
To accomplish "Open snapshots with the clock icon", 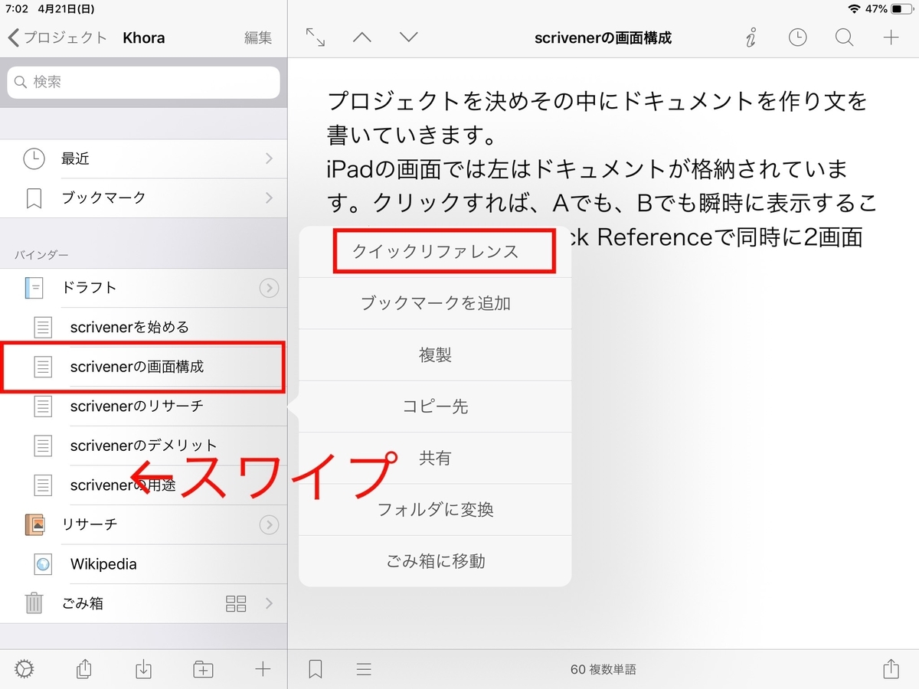I will [x=797, y=37].
